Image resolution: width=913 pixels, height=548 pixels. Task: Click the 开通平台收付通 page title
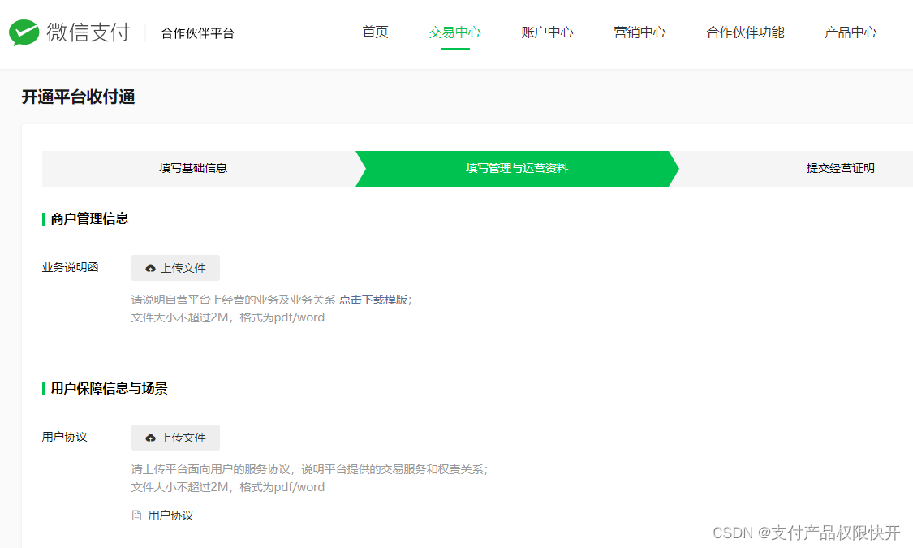pos(78,97)
